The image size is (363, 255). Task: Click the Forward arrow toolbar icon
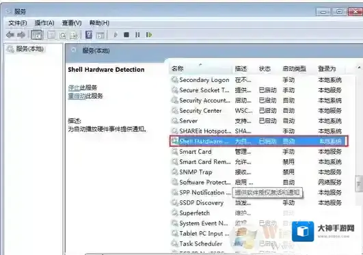[x=21, y=35]
